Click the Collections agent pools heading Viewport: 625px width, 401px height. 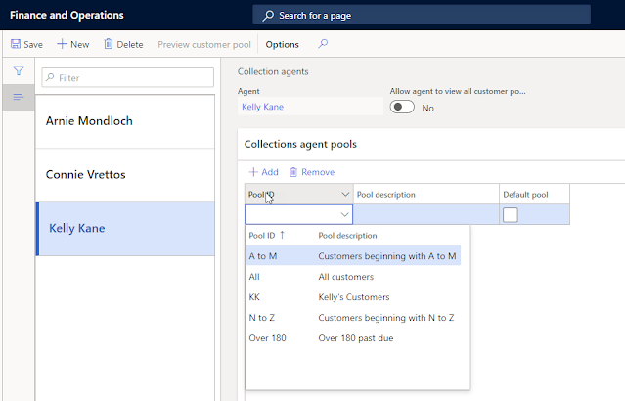(x=300, y=144)
